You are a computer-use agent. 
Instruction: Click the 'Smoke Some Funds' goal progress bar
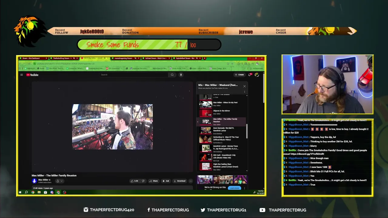point(149,45)
